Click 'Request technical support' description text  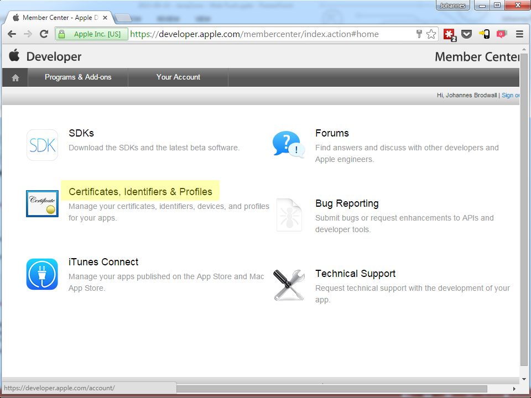coord(413,294)
